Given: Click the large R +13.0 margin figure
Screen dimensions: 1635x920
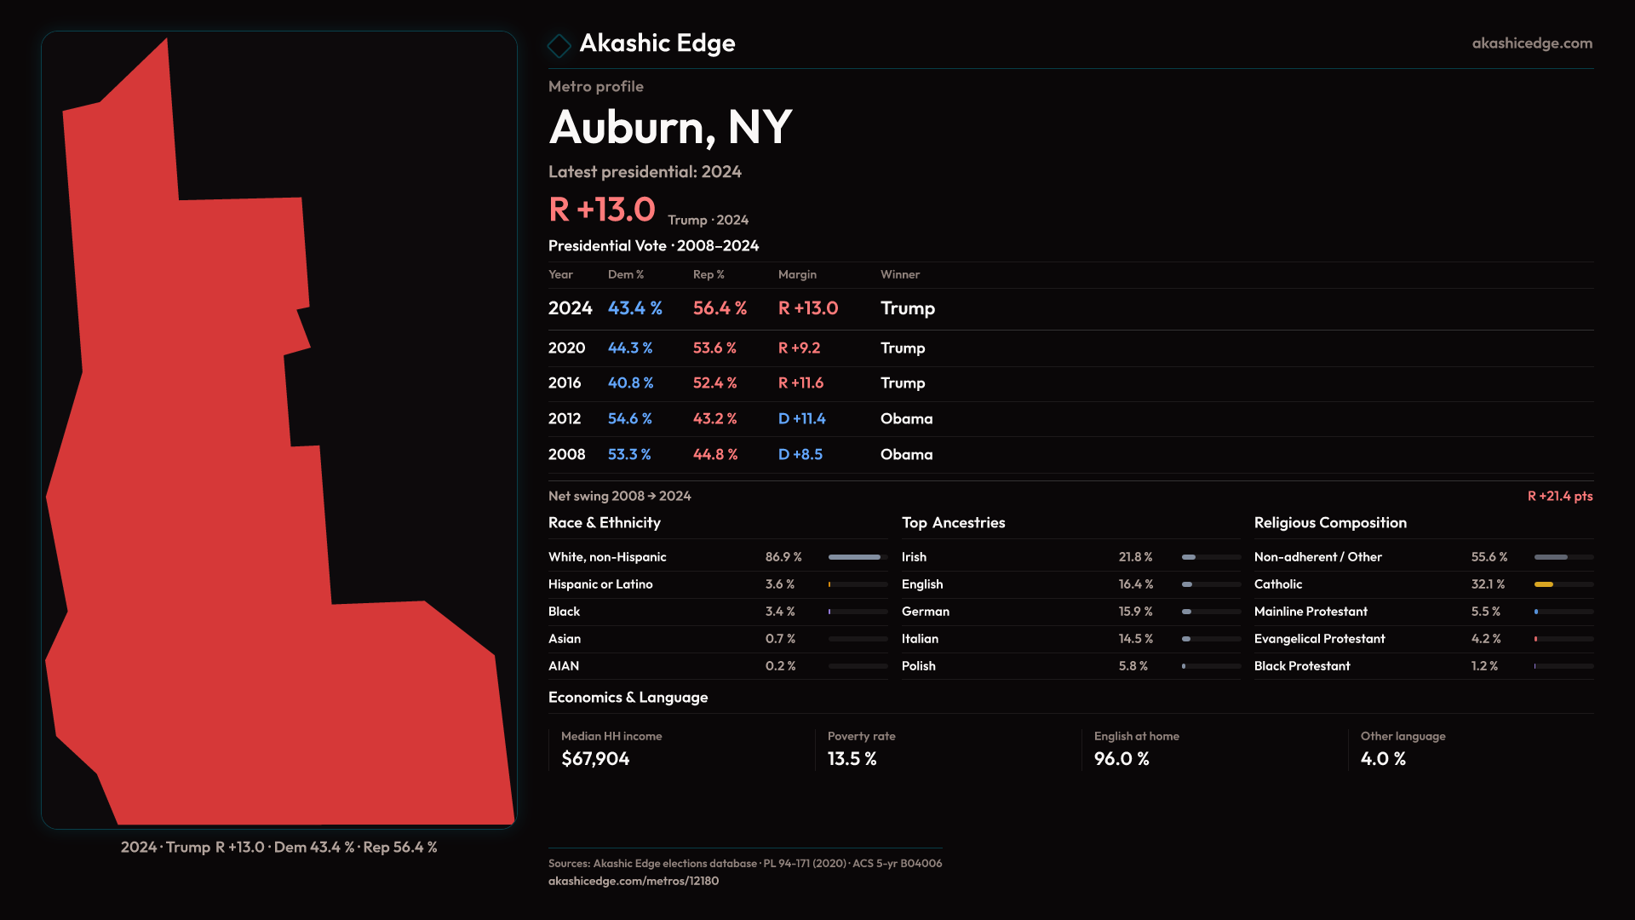Looking at the screenshot, I should (x=602, y=210).
